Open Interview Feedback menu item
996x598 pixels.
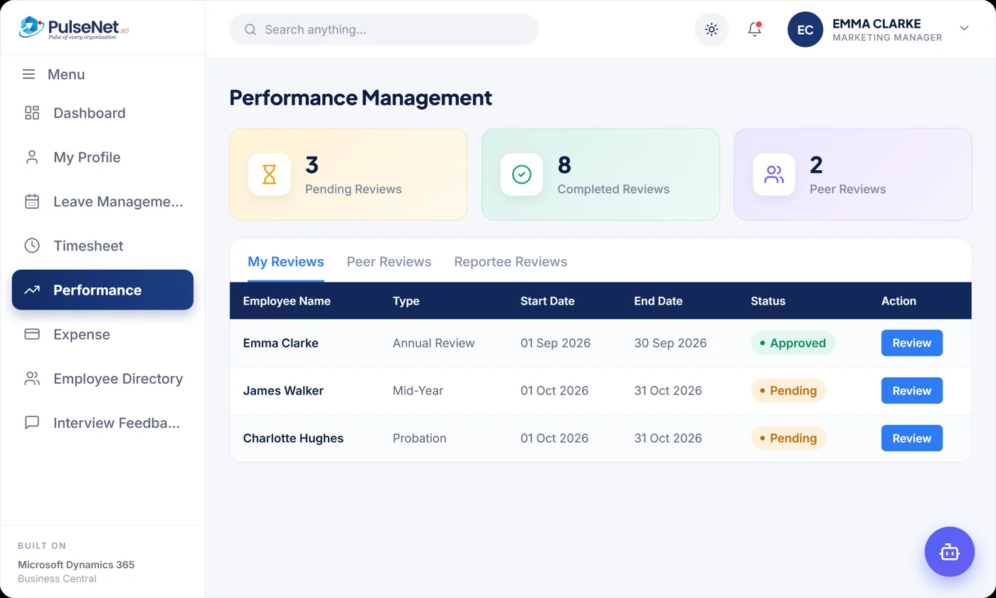[x=102, y=423]
